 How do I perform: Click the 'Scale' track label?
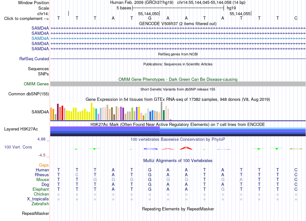pyautogui.click(x=43, y=8)
